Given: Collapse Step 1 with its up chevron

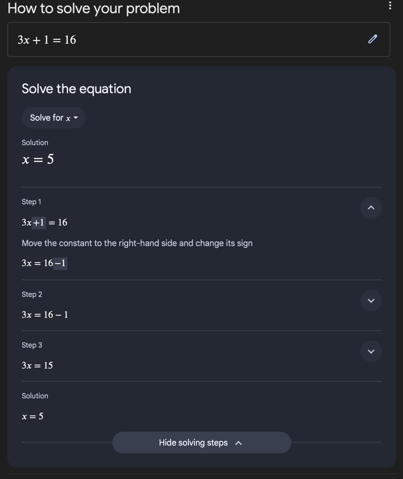Looking at the screenshot, I should click(371, 208).
